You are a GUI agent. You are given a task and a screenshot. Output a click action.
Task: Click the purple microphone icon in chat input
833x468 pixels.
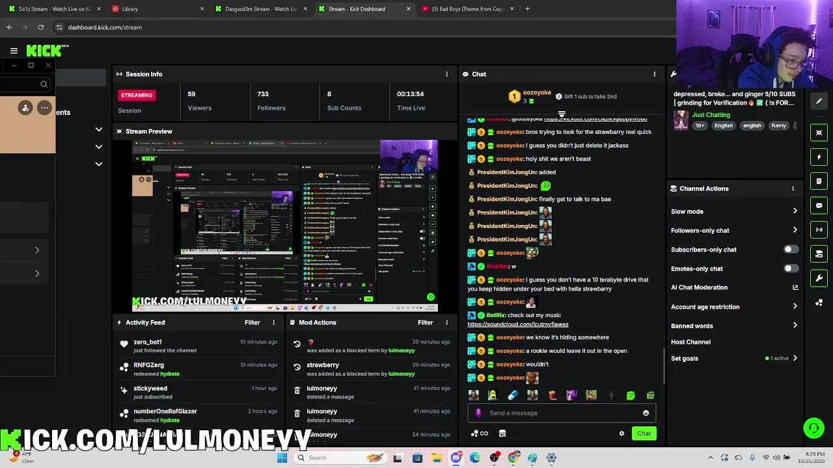[x=478, y=413]
